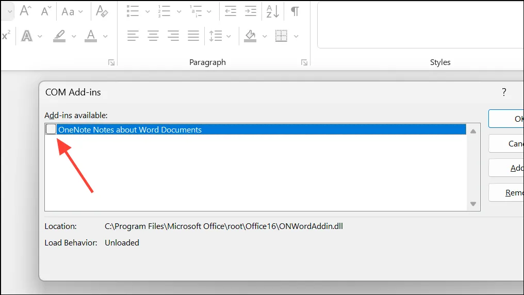Apply borders to selection

tap(282, 36)
